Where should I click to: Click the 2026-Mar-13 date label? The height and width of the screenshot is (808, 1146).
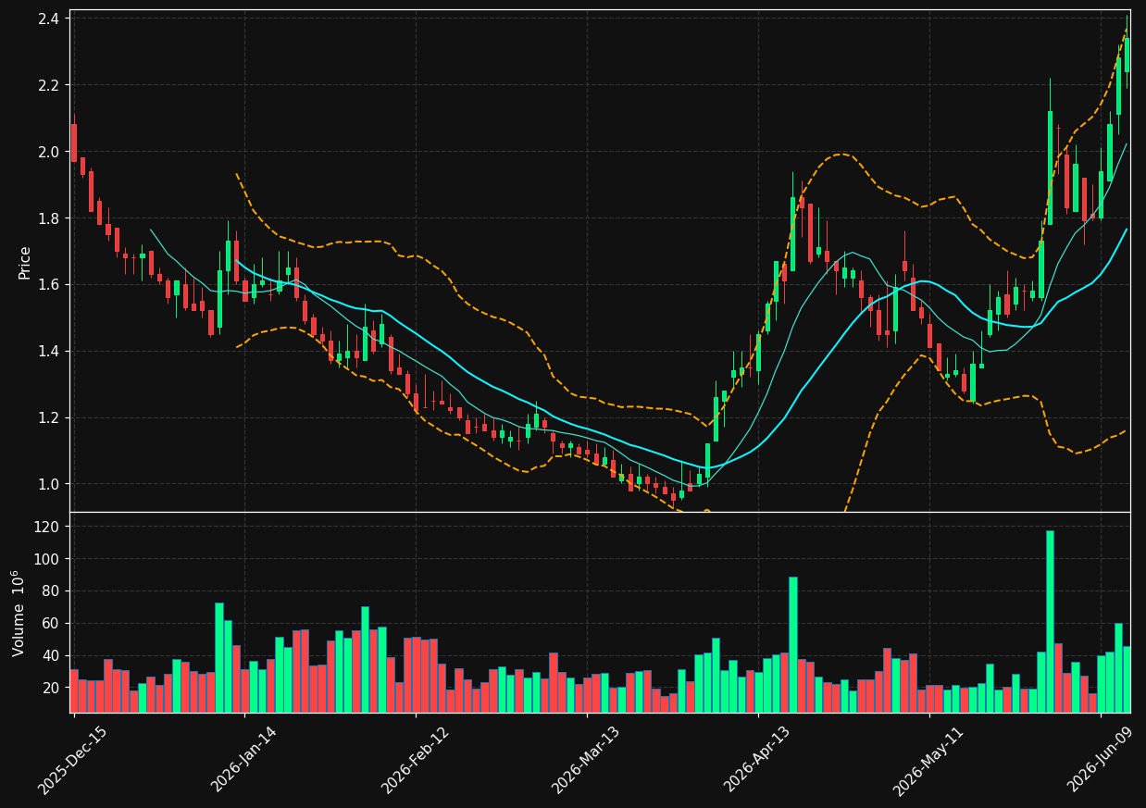586,761
